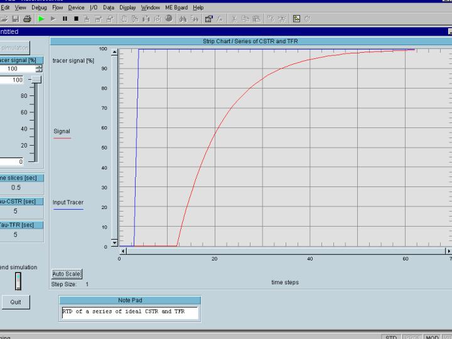This screenshot has height=339, width=452.
Task: Click the Auto Scale button
Action: [67, 274]
